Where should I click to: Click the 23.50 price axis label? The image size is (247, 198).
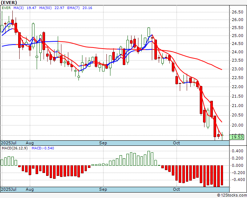tap(238, 61)
